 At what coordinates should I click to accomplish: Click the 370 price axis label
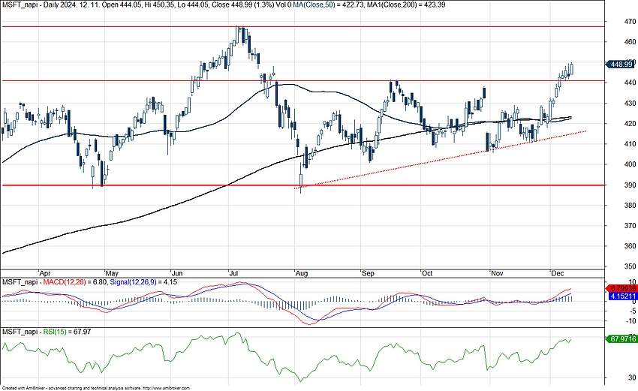pos(630,225)
